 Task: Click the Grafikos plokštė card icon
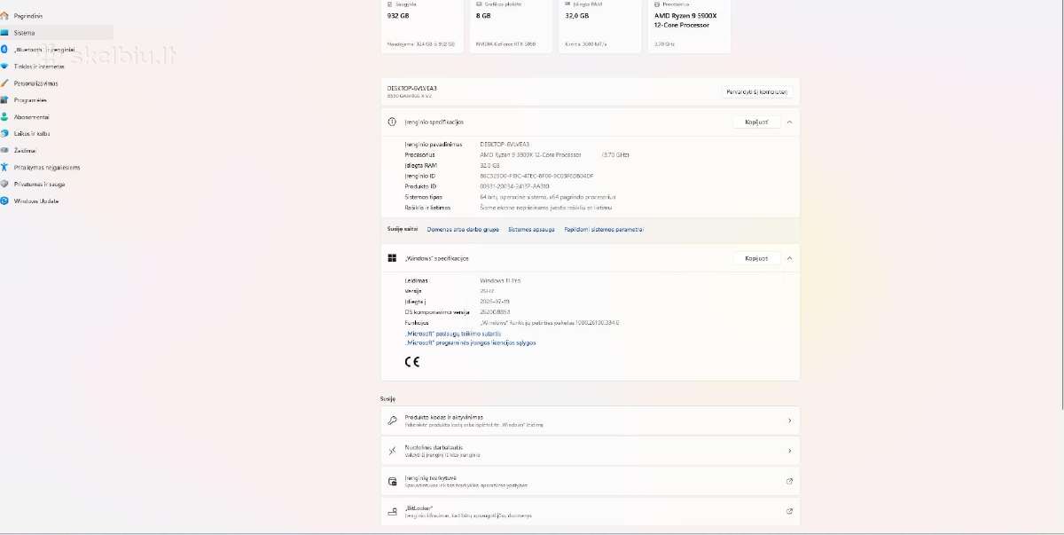click(x=479, y=4)
